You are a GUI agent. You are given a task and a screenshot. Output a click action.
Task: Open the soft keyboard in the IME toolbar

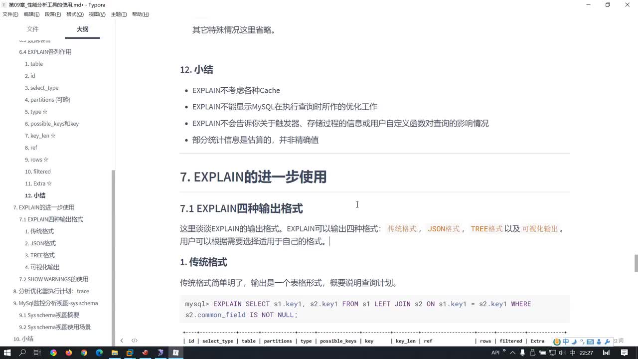click(x=590, y=342)
